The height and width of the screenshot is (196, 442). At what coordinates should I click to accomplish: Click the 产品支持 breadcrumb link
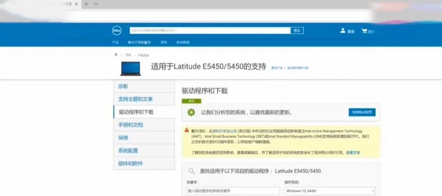pyautogui.click(x=143, y=55)
